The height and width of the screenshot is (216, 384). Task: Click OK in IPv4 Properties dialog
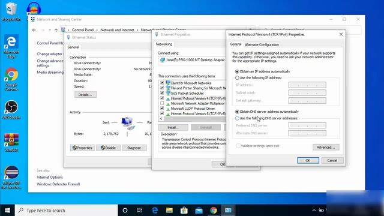coord(308,160)
